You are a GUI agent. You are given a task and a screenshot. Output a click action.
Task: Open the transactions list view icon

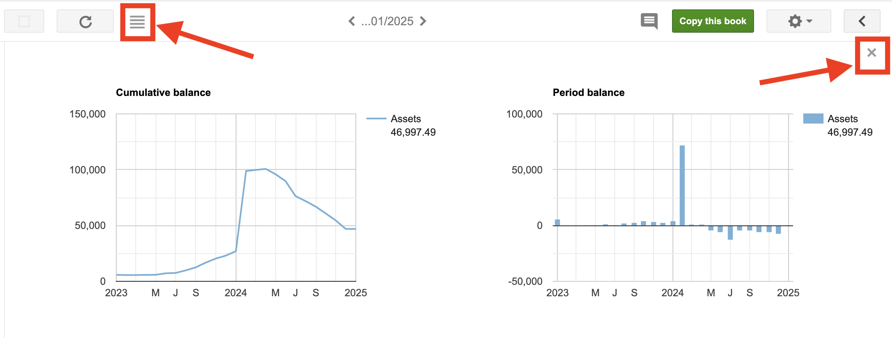(137, 22)
